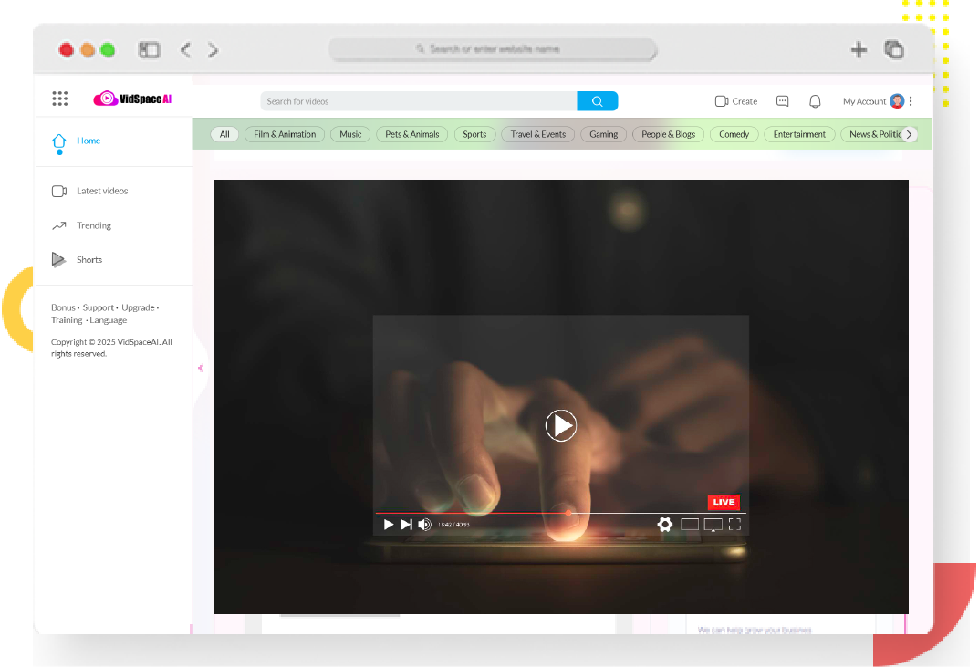Click the Upgrade footer link
This screenshot has height=667, width=979.
click(138, 307)
